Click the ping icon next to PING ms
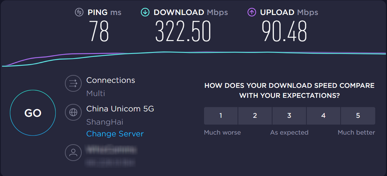387x176 pixels. (x=79, y=12)
